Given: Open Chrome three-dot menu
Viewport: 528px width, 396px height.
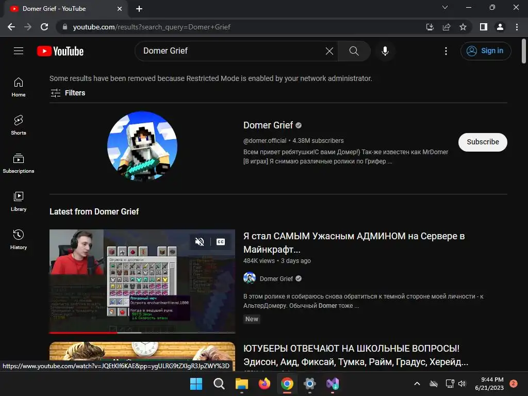Looking at the screenshot, I should click(x=517, y=27).
